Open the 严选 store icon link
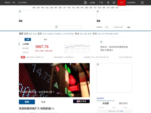The image size is (151, 113). tap(101, 3)
